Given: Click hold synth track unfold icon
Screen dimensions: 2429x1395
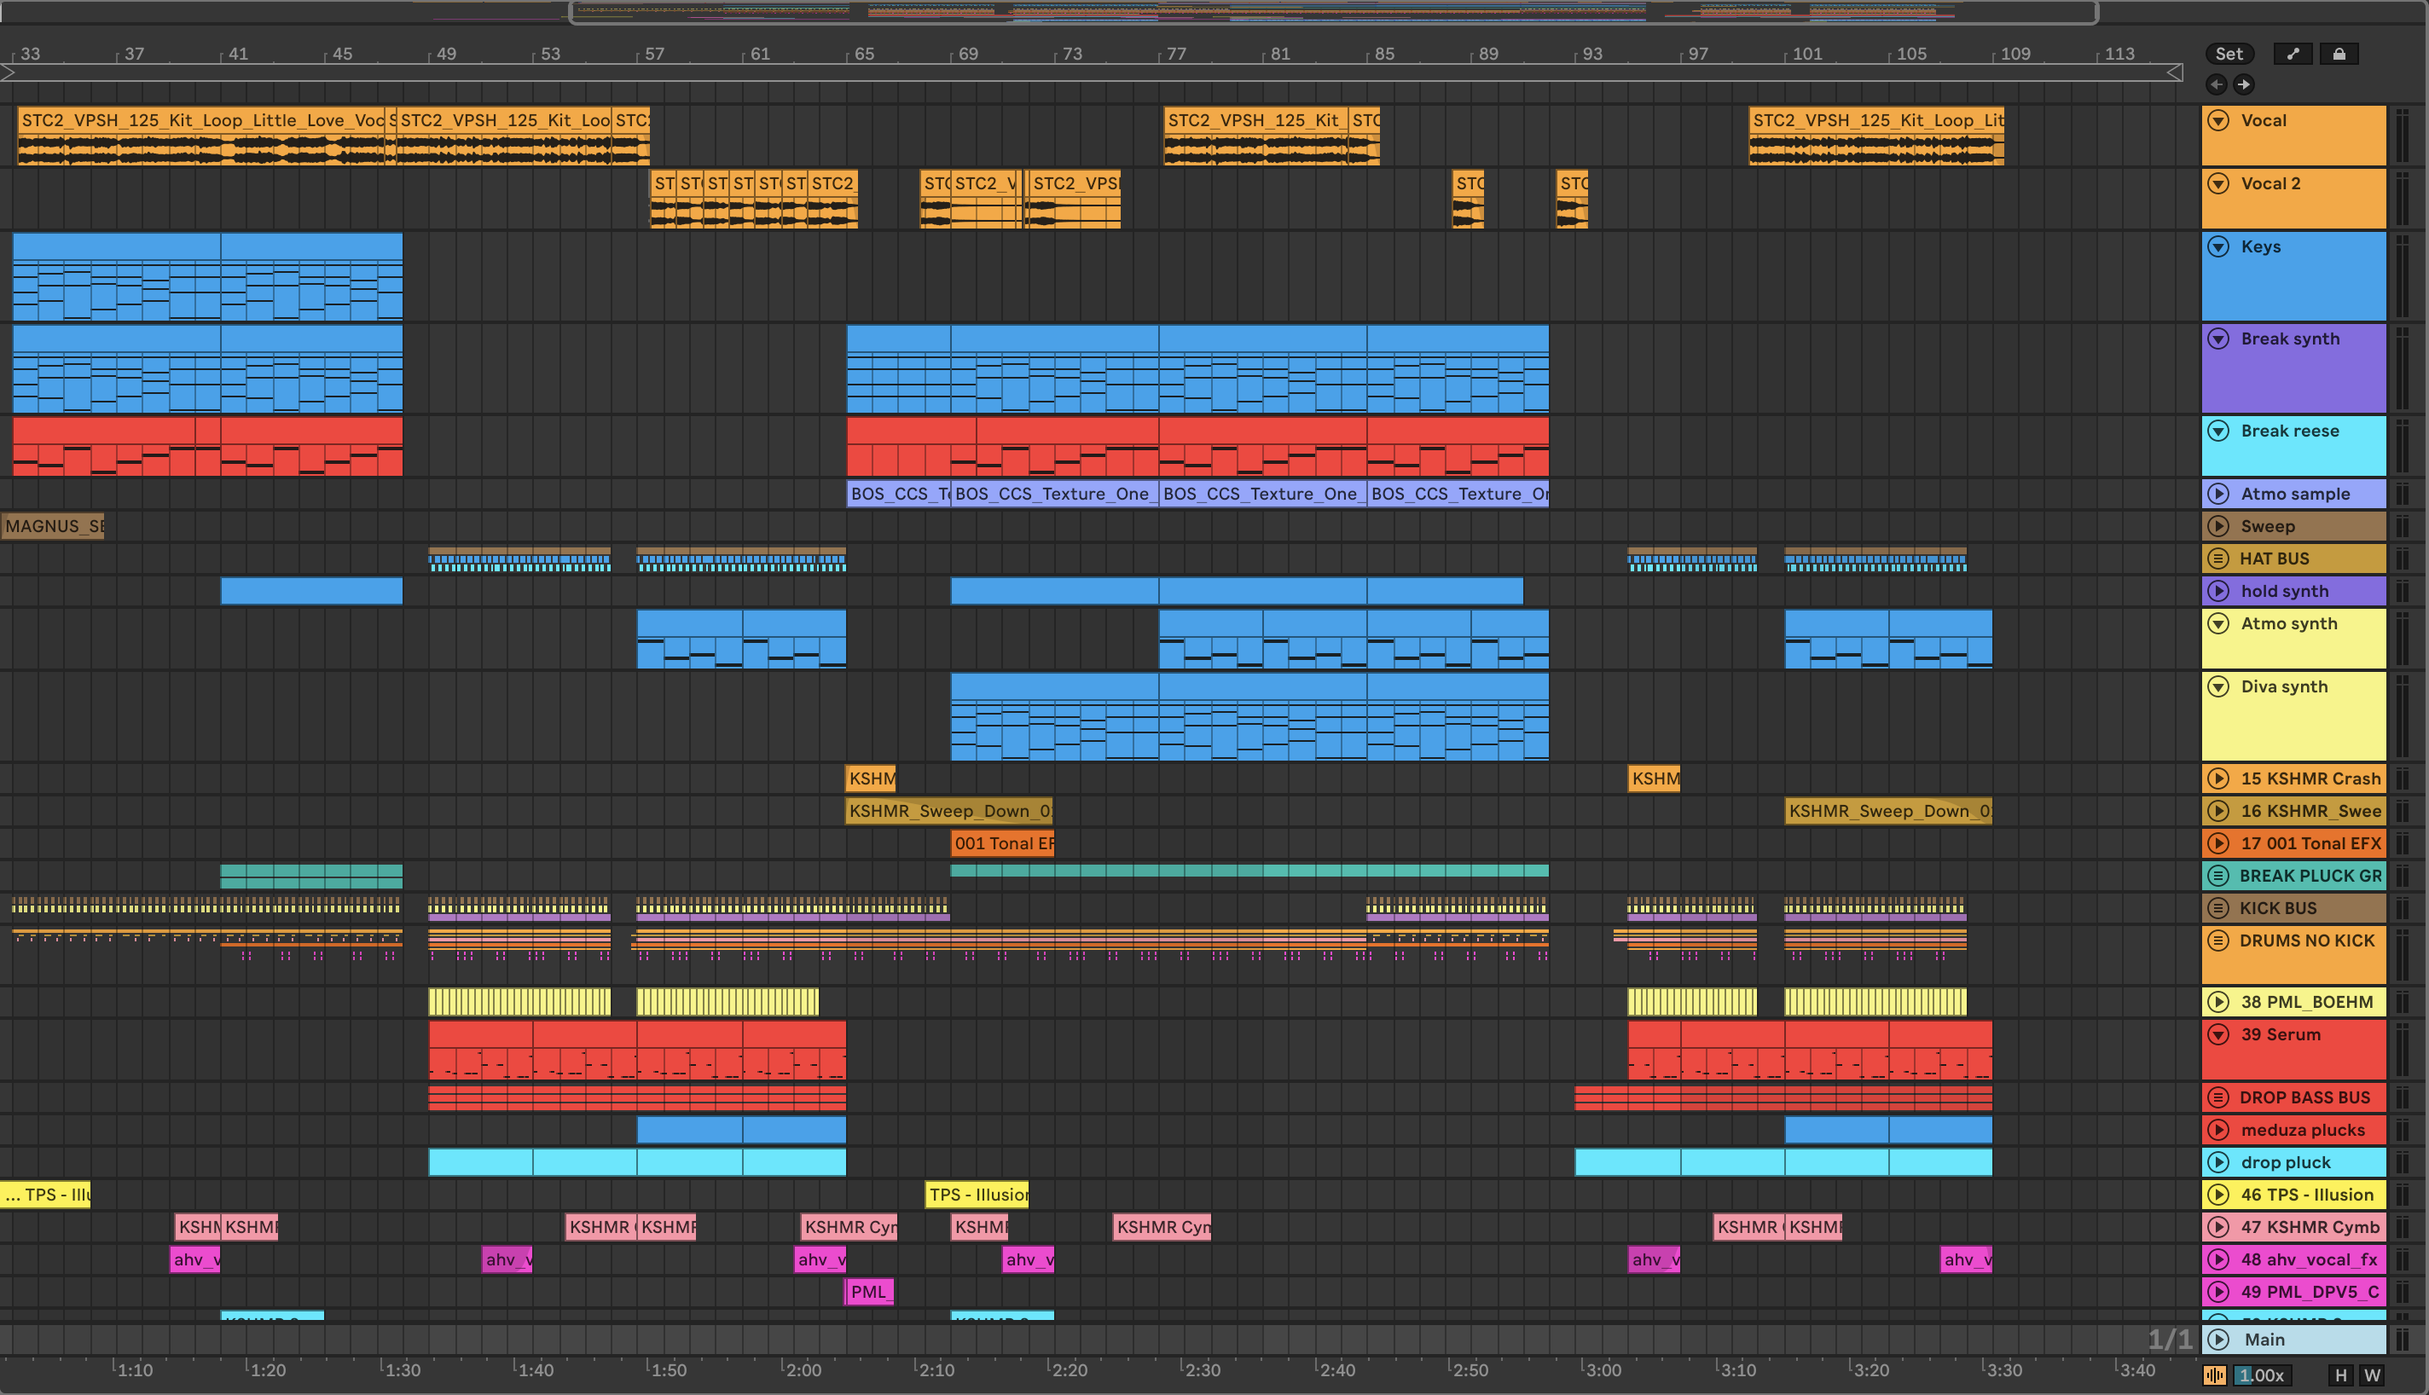Looking at the screenshot, I should click(2219, 590).
